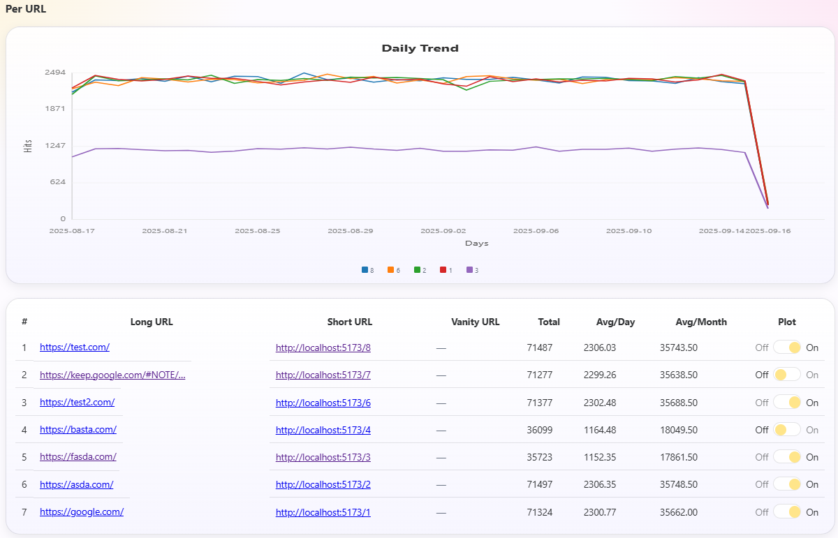Open short URL http://localhost:5173/3
838x538 pixels.
323,458
